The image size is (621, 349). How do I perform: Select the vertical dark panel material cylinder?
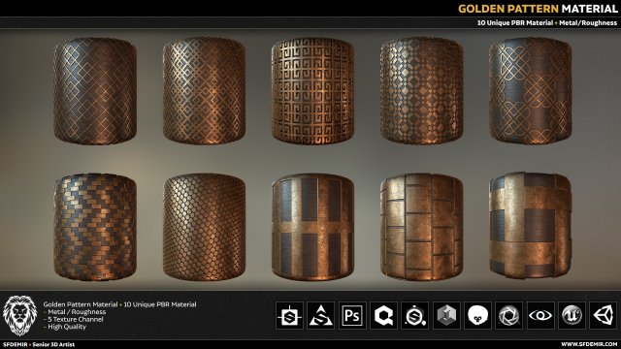click(312, 227)
